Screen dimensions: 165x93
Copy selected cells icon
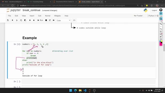click(21, 20)
